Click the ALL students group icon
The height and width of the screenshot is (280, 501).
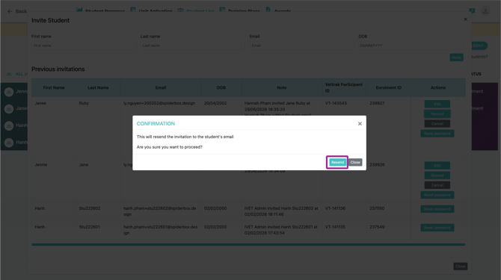tap(9, 74)
